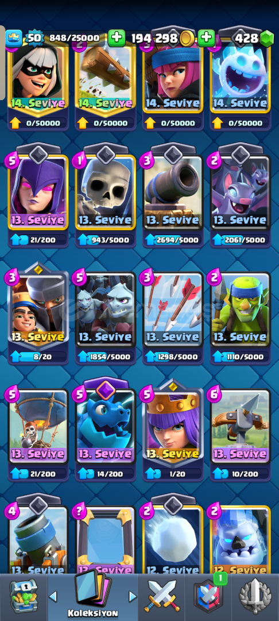Open the battle crossed swords tab
The width and height of the screenshot is (279, 621).
(162, 596)
